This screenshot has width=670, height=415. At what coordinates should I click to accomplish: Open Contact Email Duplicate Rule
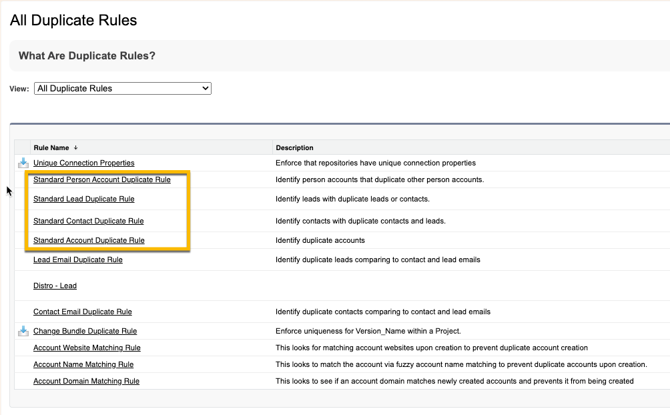pos(83,312)
